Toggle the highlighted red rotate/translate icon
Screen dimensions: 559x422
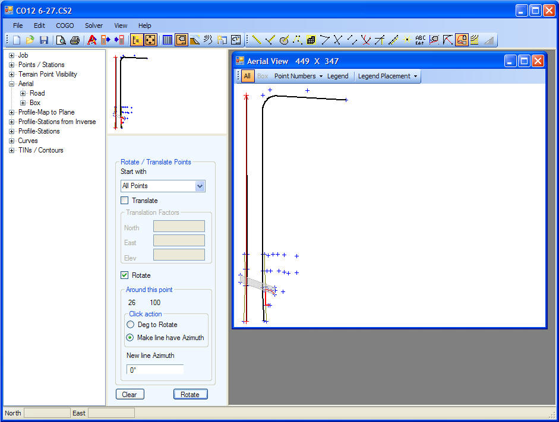pos(462,40)
